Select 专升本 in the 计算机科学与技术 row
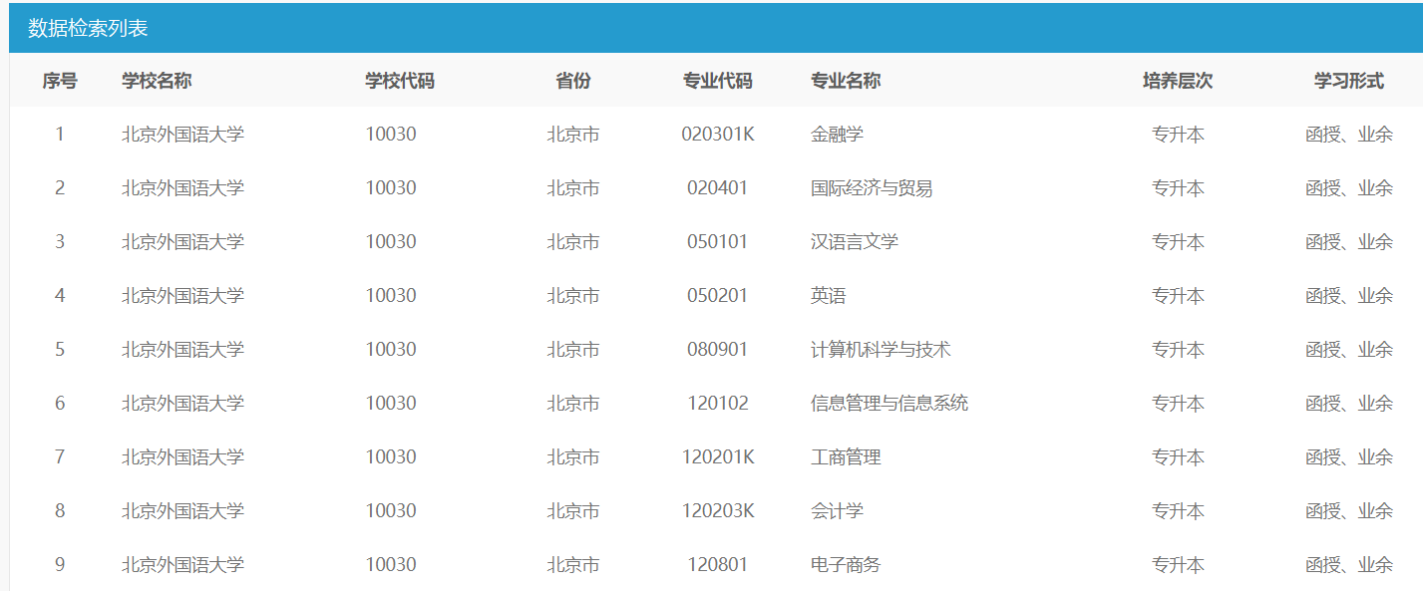The image size is (1423, 591). tap(1178, 350)
